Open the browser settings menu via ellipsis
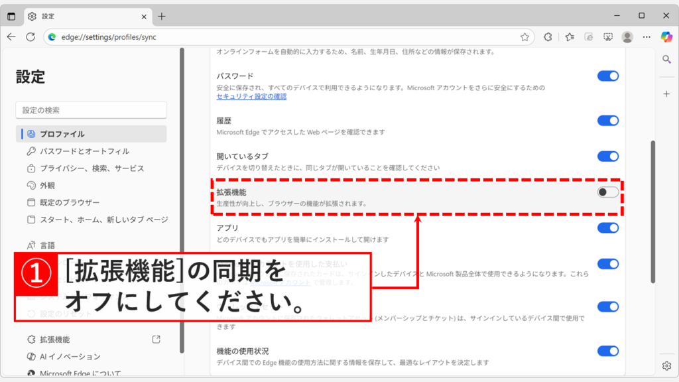 pyautogui.click(x=646, y=38)
